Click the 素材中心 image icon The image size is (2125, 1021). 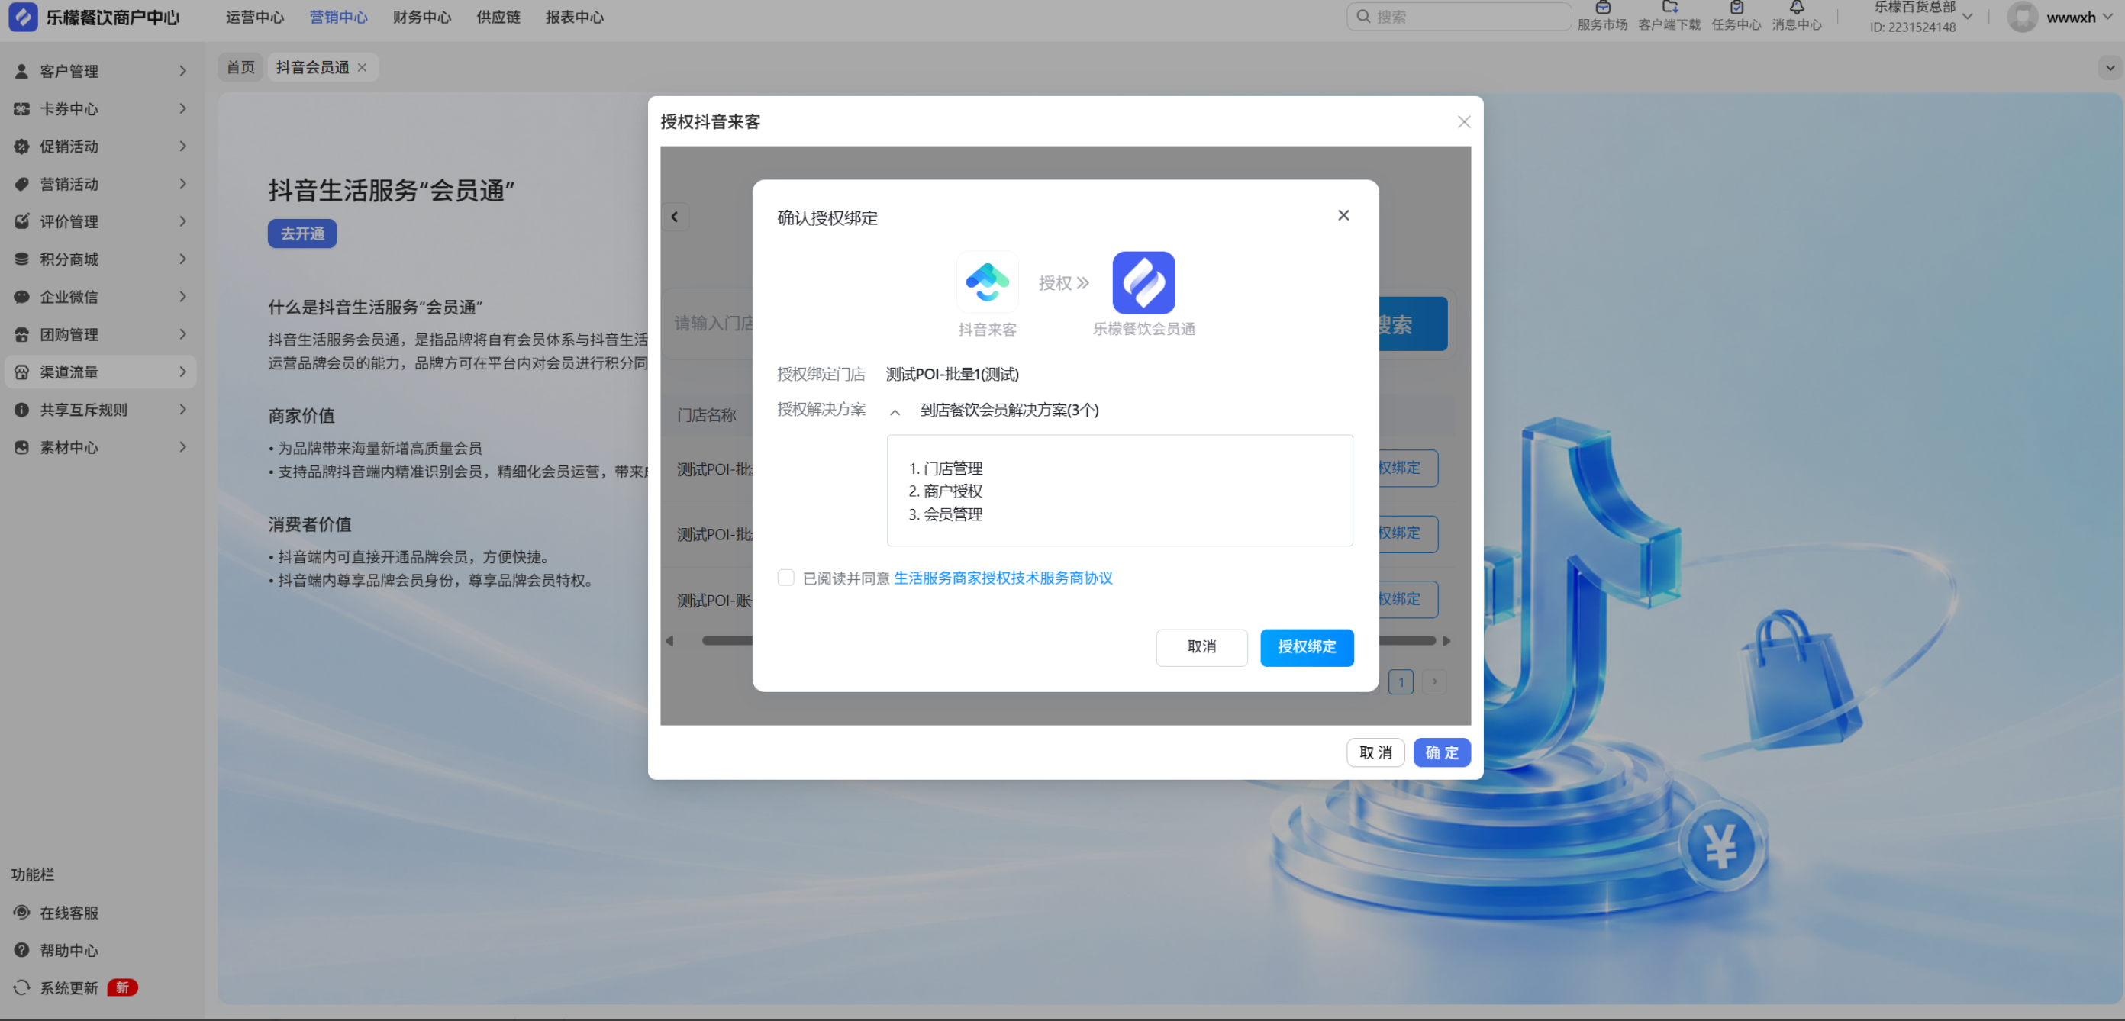point(22,447)
